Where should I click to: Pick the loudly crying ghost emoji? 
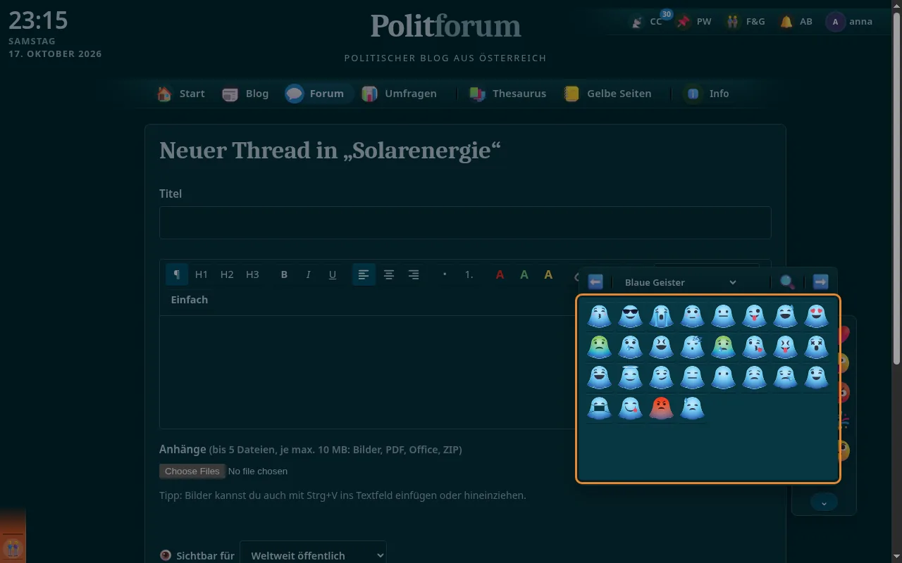pos(661,316)
